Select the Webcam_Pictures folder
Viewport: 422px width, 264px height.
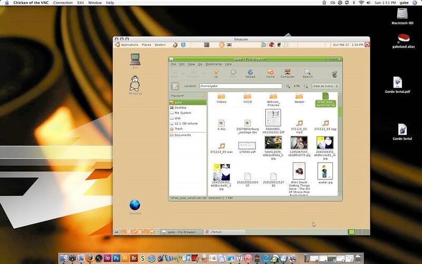pos(273,99)
